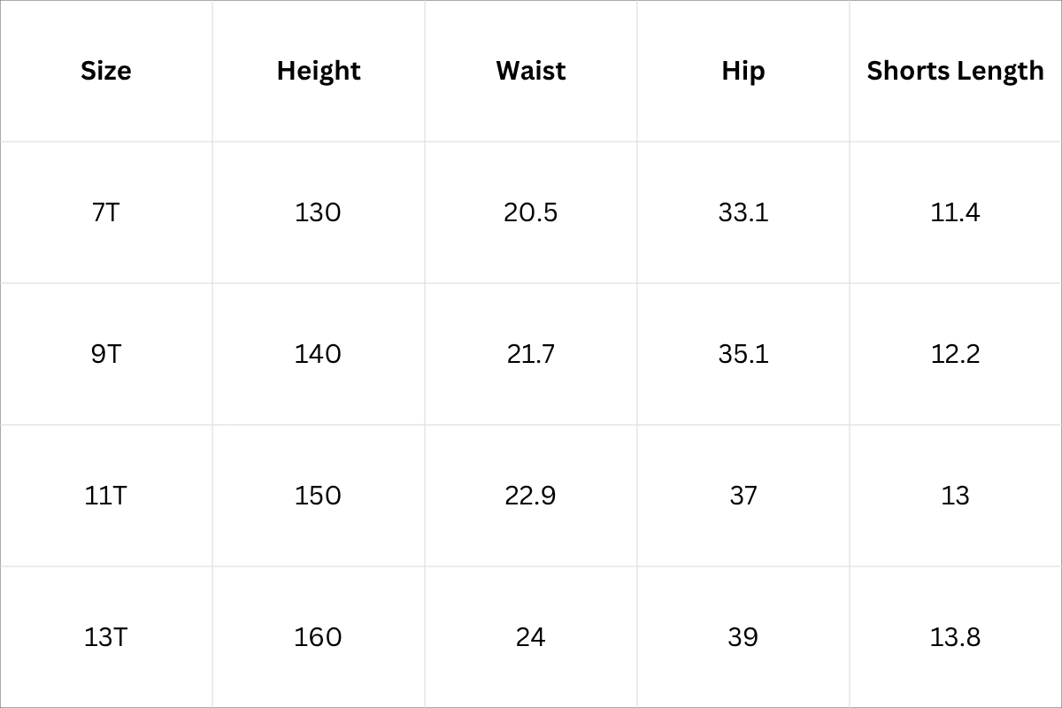The height and width of the screenshot is (708, 1062).
Task: Select the 9T size cell
Action: (x=106, y=354)
